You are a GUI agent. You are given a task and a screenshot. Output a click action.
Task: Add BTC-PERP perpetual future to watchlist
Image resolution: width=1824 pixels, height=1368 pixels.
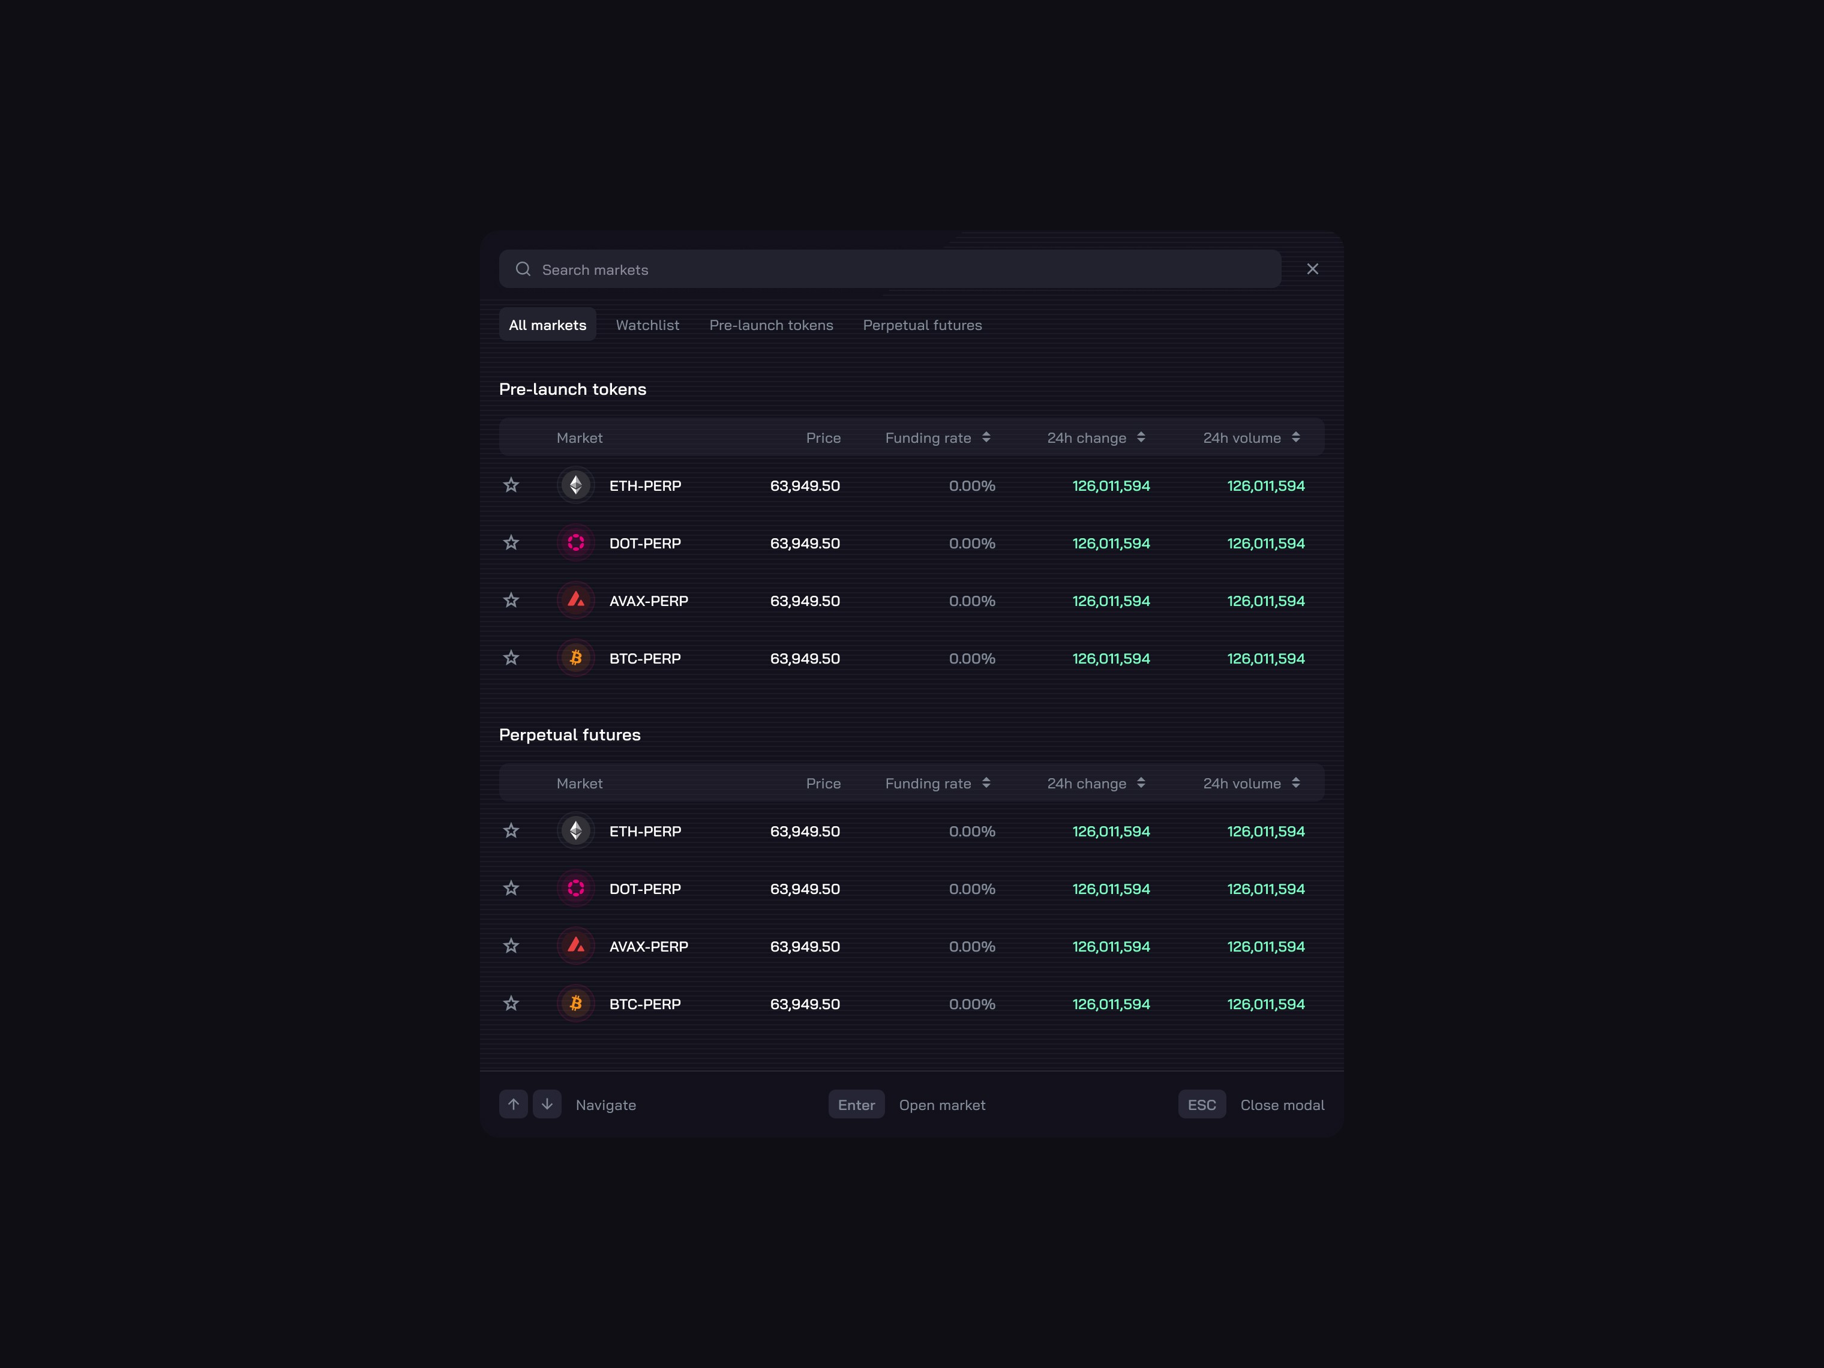511,1004
